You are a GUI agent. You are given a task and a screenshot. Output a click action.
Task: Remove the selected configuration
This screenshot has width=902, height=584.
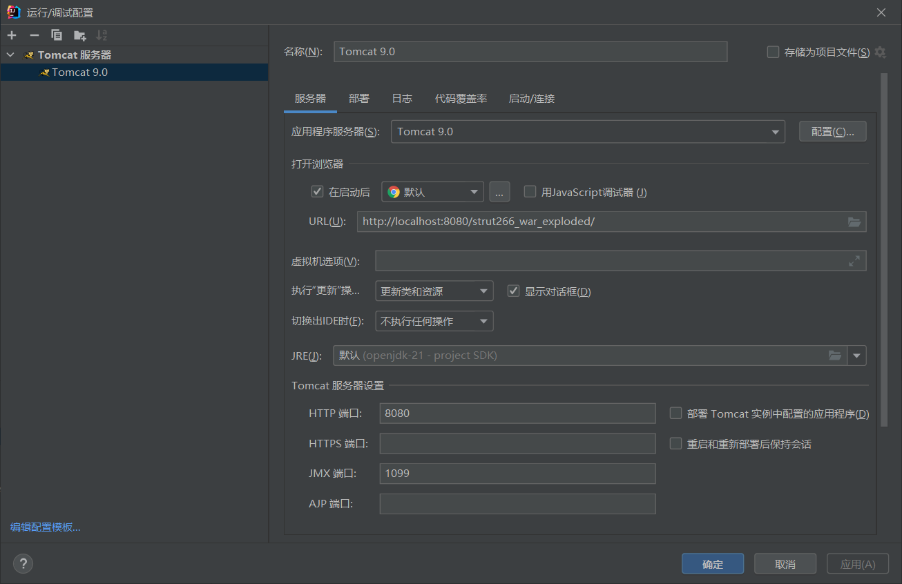tap(34, 35)
